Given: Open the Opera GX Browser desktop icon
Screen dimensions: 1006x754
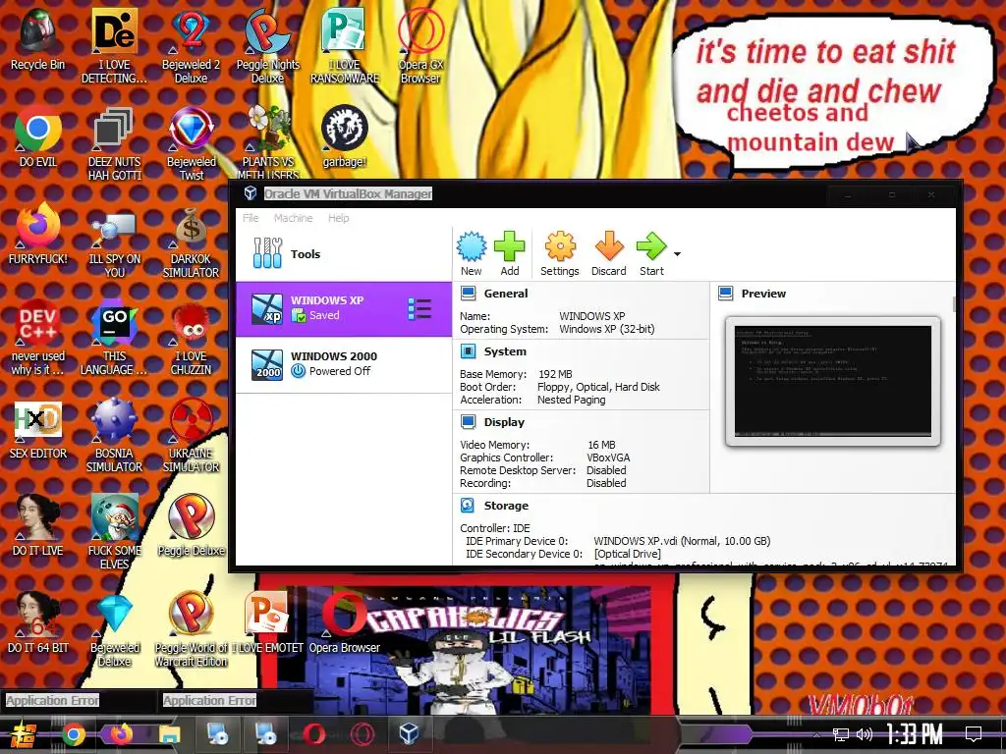Looking at the screenshot, I should click(x=420, y=46).
